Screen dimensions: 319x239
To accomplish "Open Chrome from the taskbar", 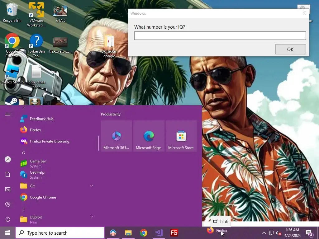I will (143, 233).
